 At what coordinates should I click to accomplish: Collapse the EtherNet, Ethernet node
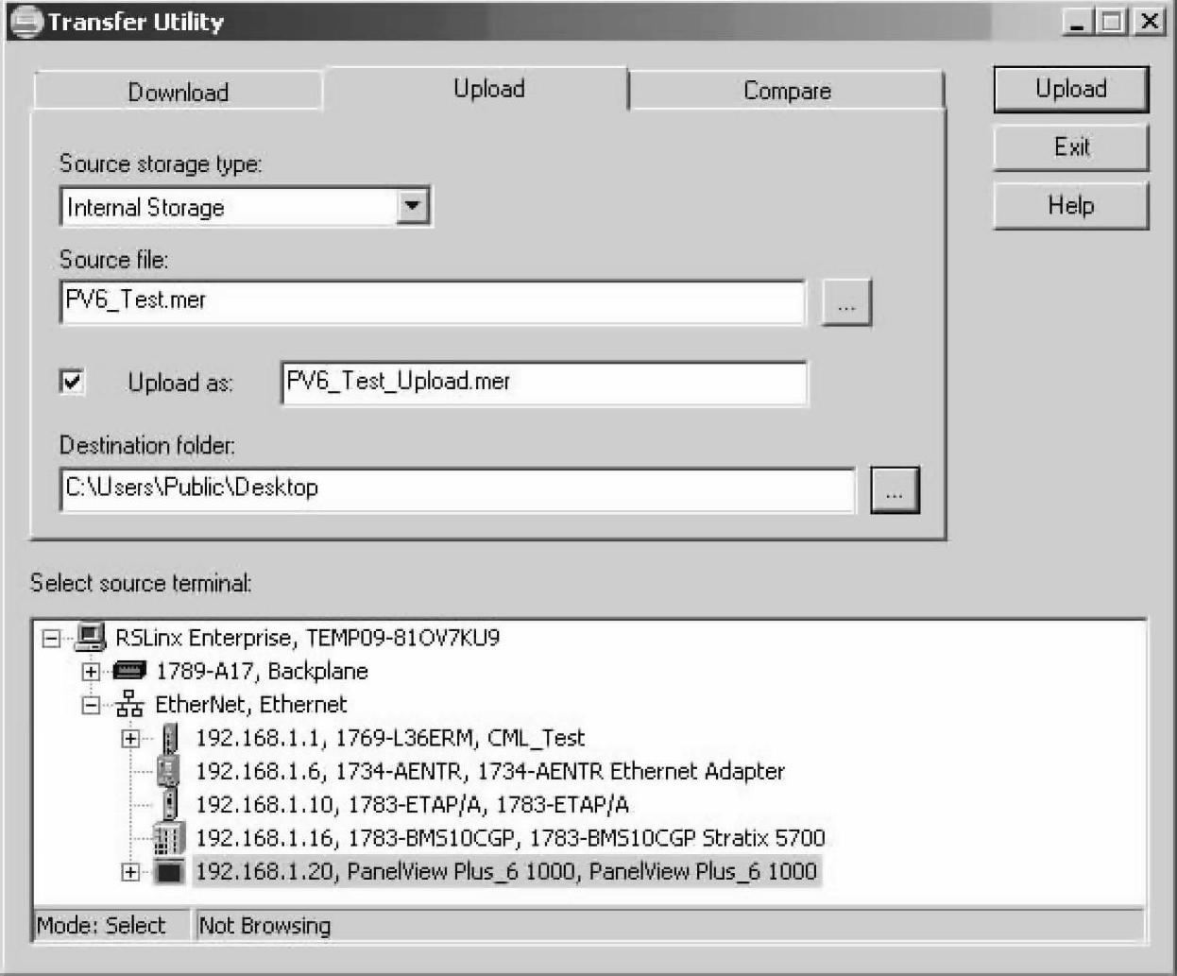tap(91, 705)
